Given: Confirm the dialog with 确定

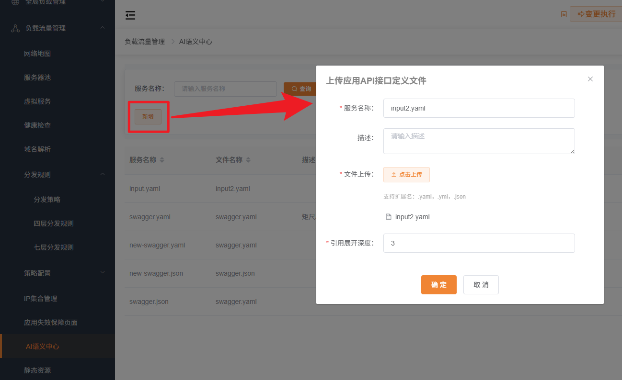Looking at the screenshot, I should click(x=439, y=285).
